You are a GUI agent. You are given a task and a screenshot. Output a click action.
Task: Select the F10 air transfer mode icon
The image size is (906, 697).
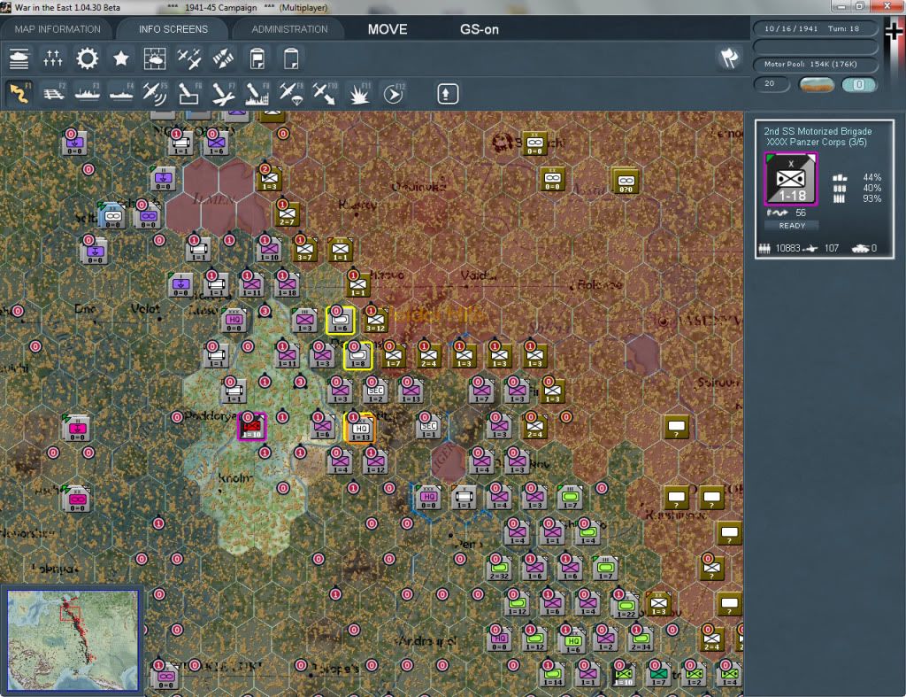[325, 93]
